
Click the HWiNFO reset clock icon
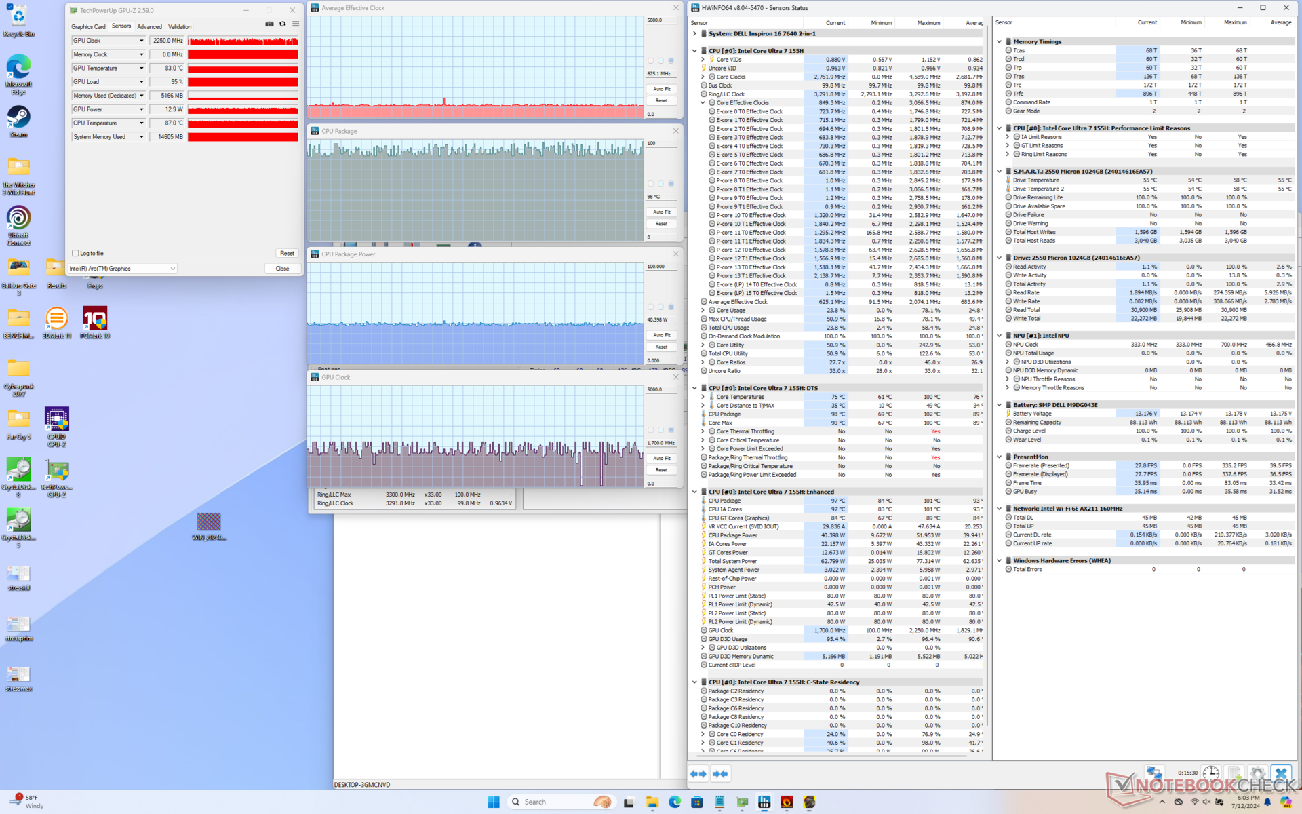click(1210, 774)
